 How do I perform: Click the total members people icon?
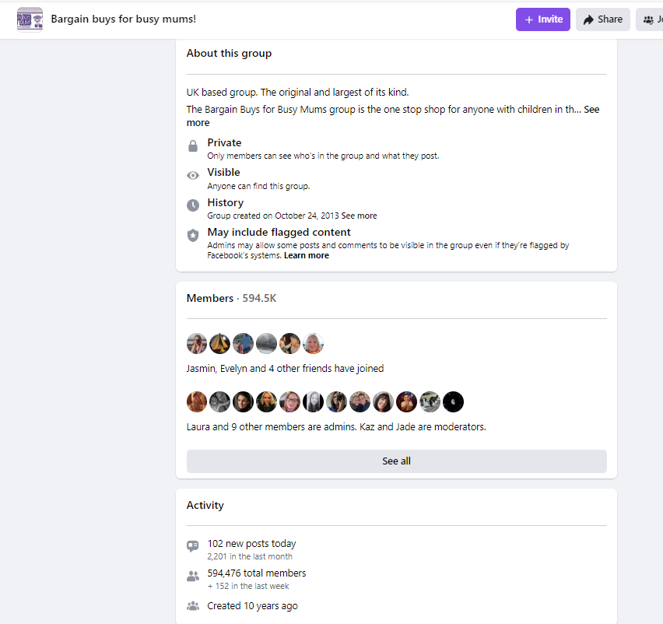[x=193, y=576]
